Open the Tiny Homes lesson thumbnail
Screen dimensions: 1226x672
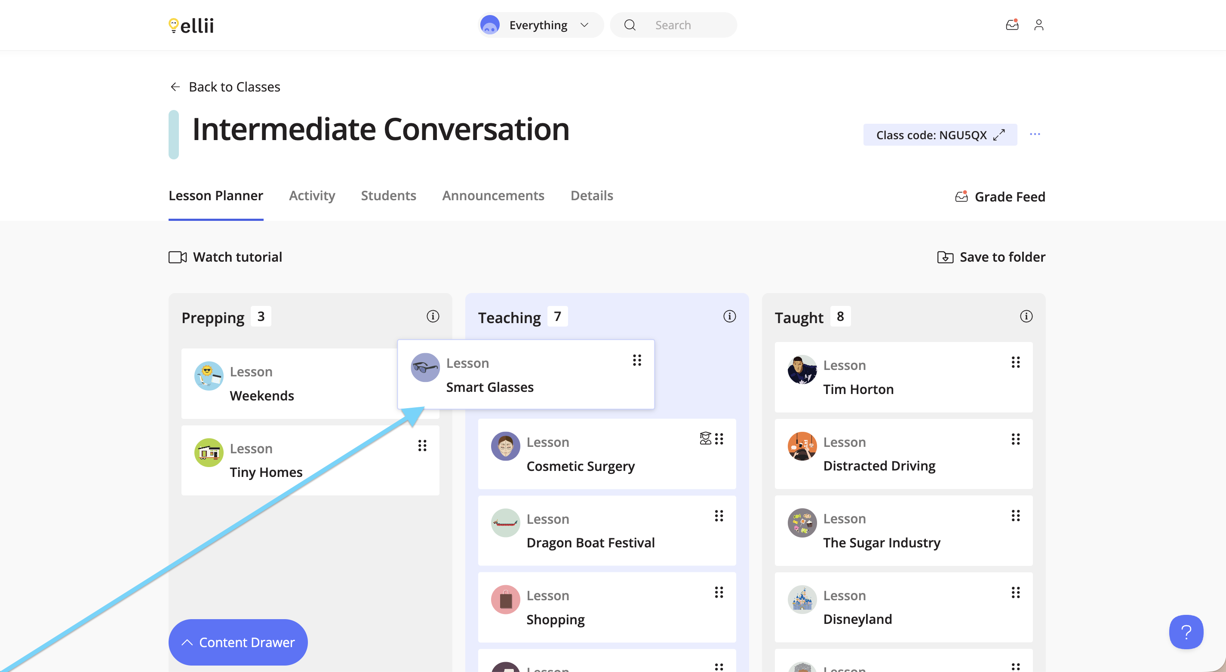pyautogui.click(x=209, y=452)
